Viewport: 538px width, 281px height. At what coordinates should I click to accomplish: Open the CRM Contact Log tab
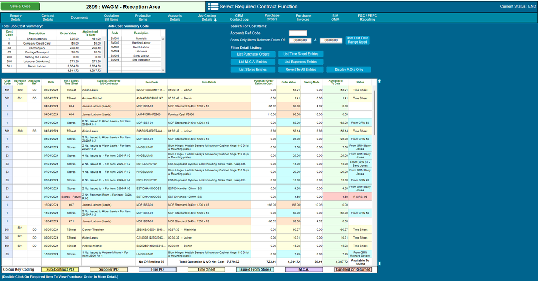(x=239, y=18)
